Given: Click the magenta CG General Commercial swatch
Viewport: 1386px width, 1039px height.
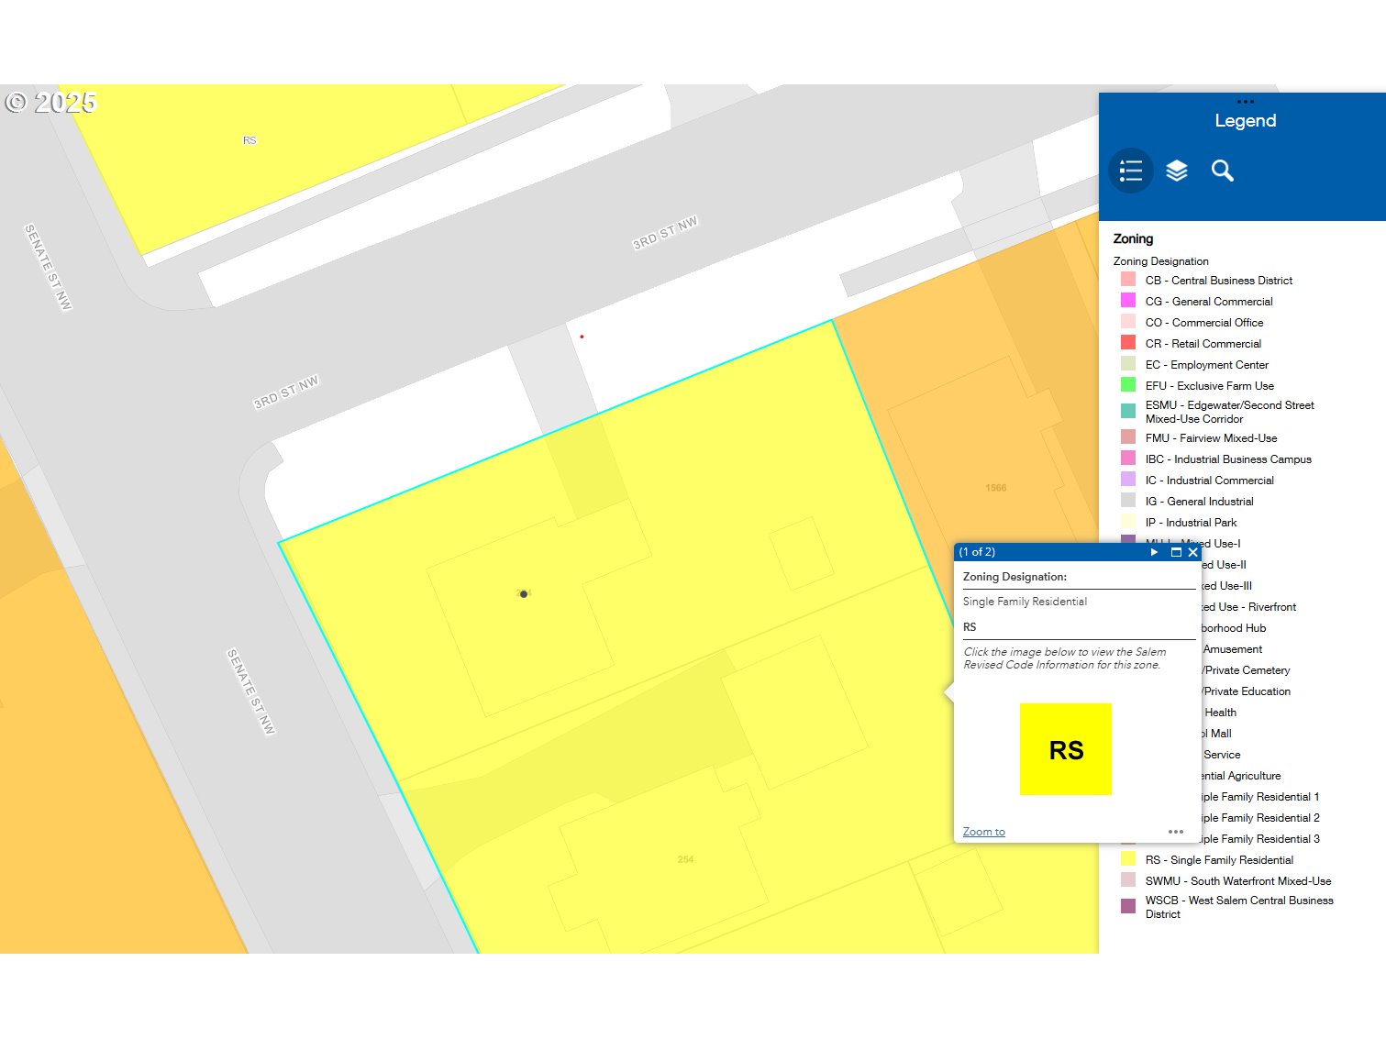Looking at the screenshot, I should [x=1128, y=301].
